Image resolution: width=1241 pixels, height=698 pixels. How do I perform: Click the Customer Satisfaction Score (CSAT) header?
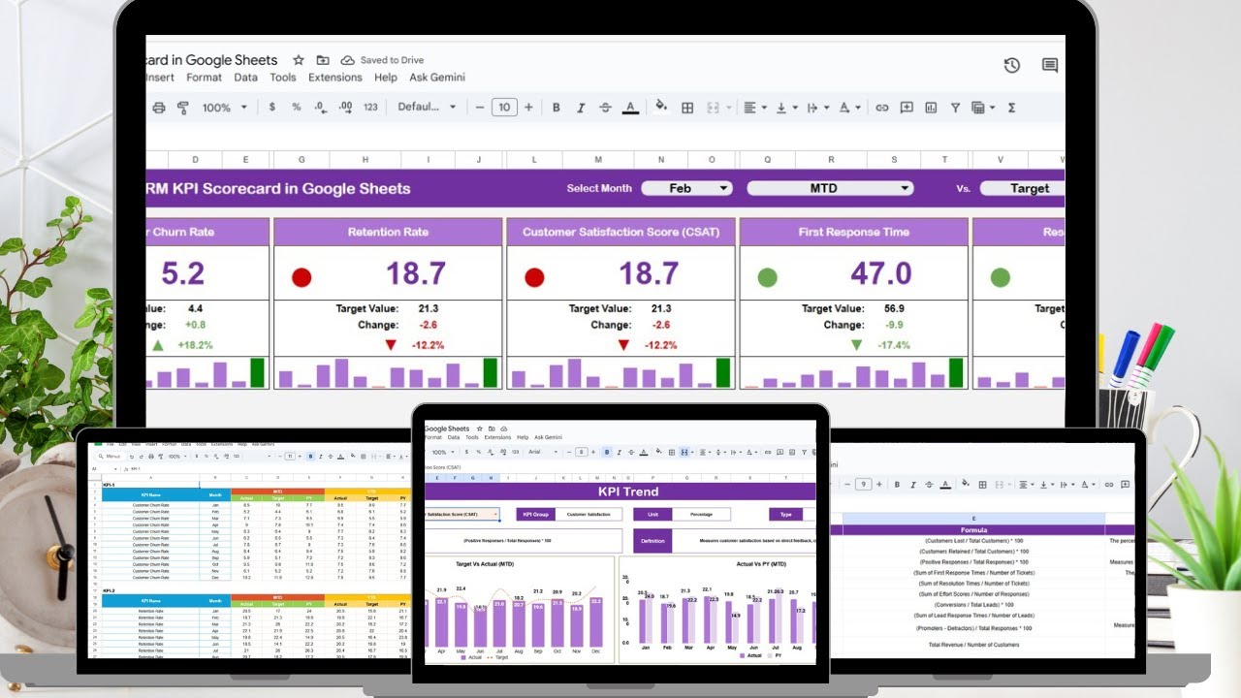click(x=620, y=232)
